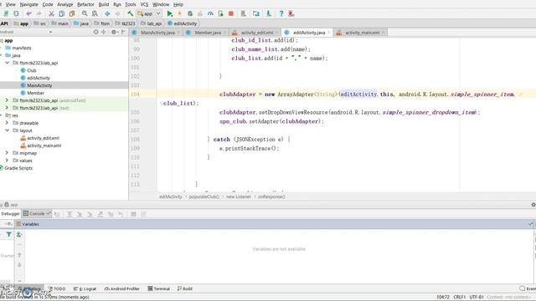Image resolution: width=536 pixels, height=301 pixels.
Task: Click the Cut scissors icon
Action: [x=51, y=13]
